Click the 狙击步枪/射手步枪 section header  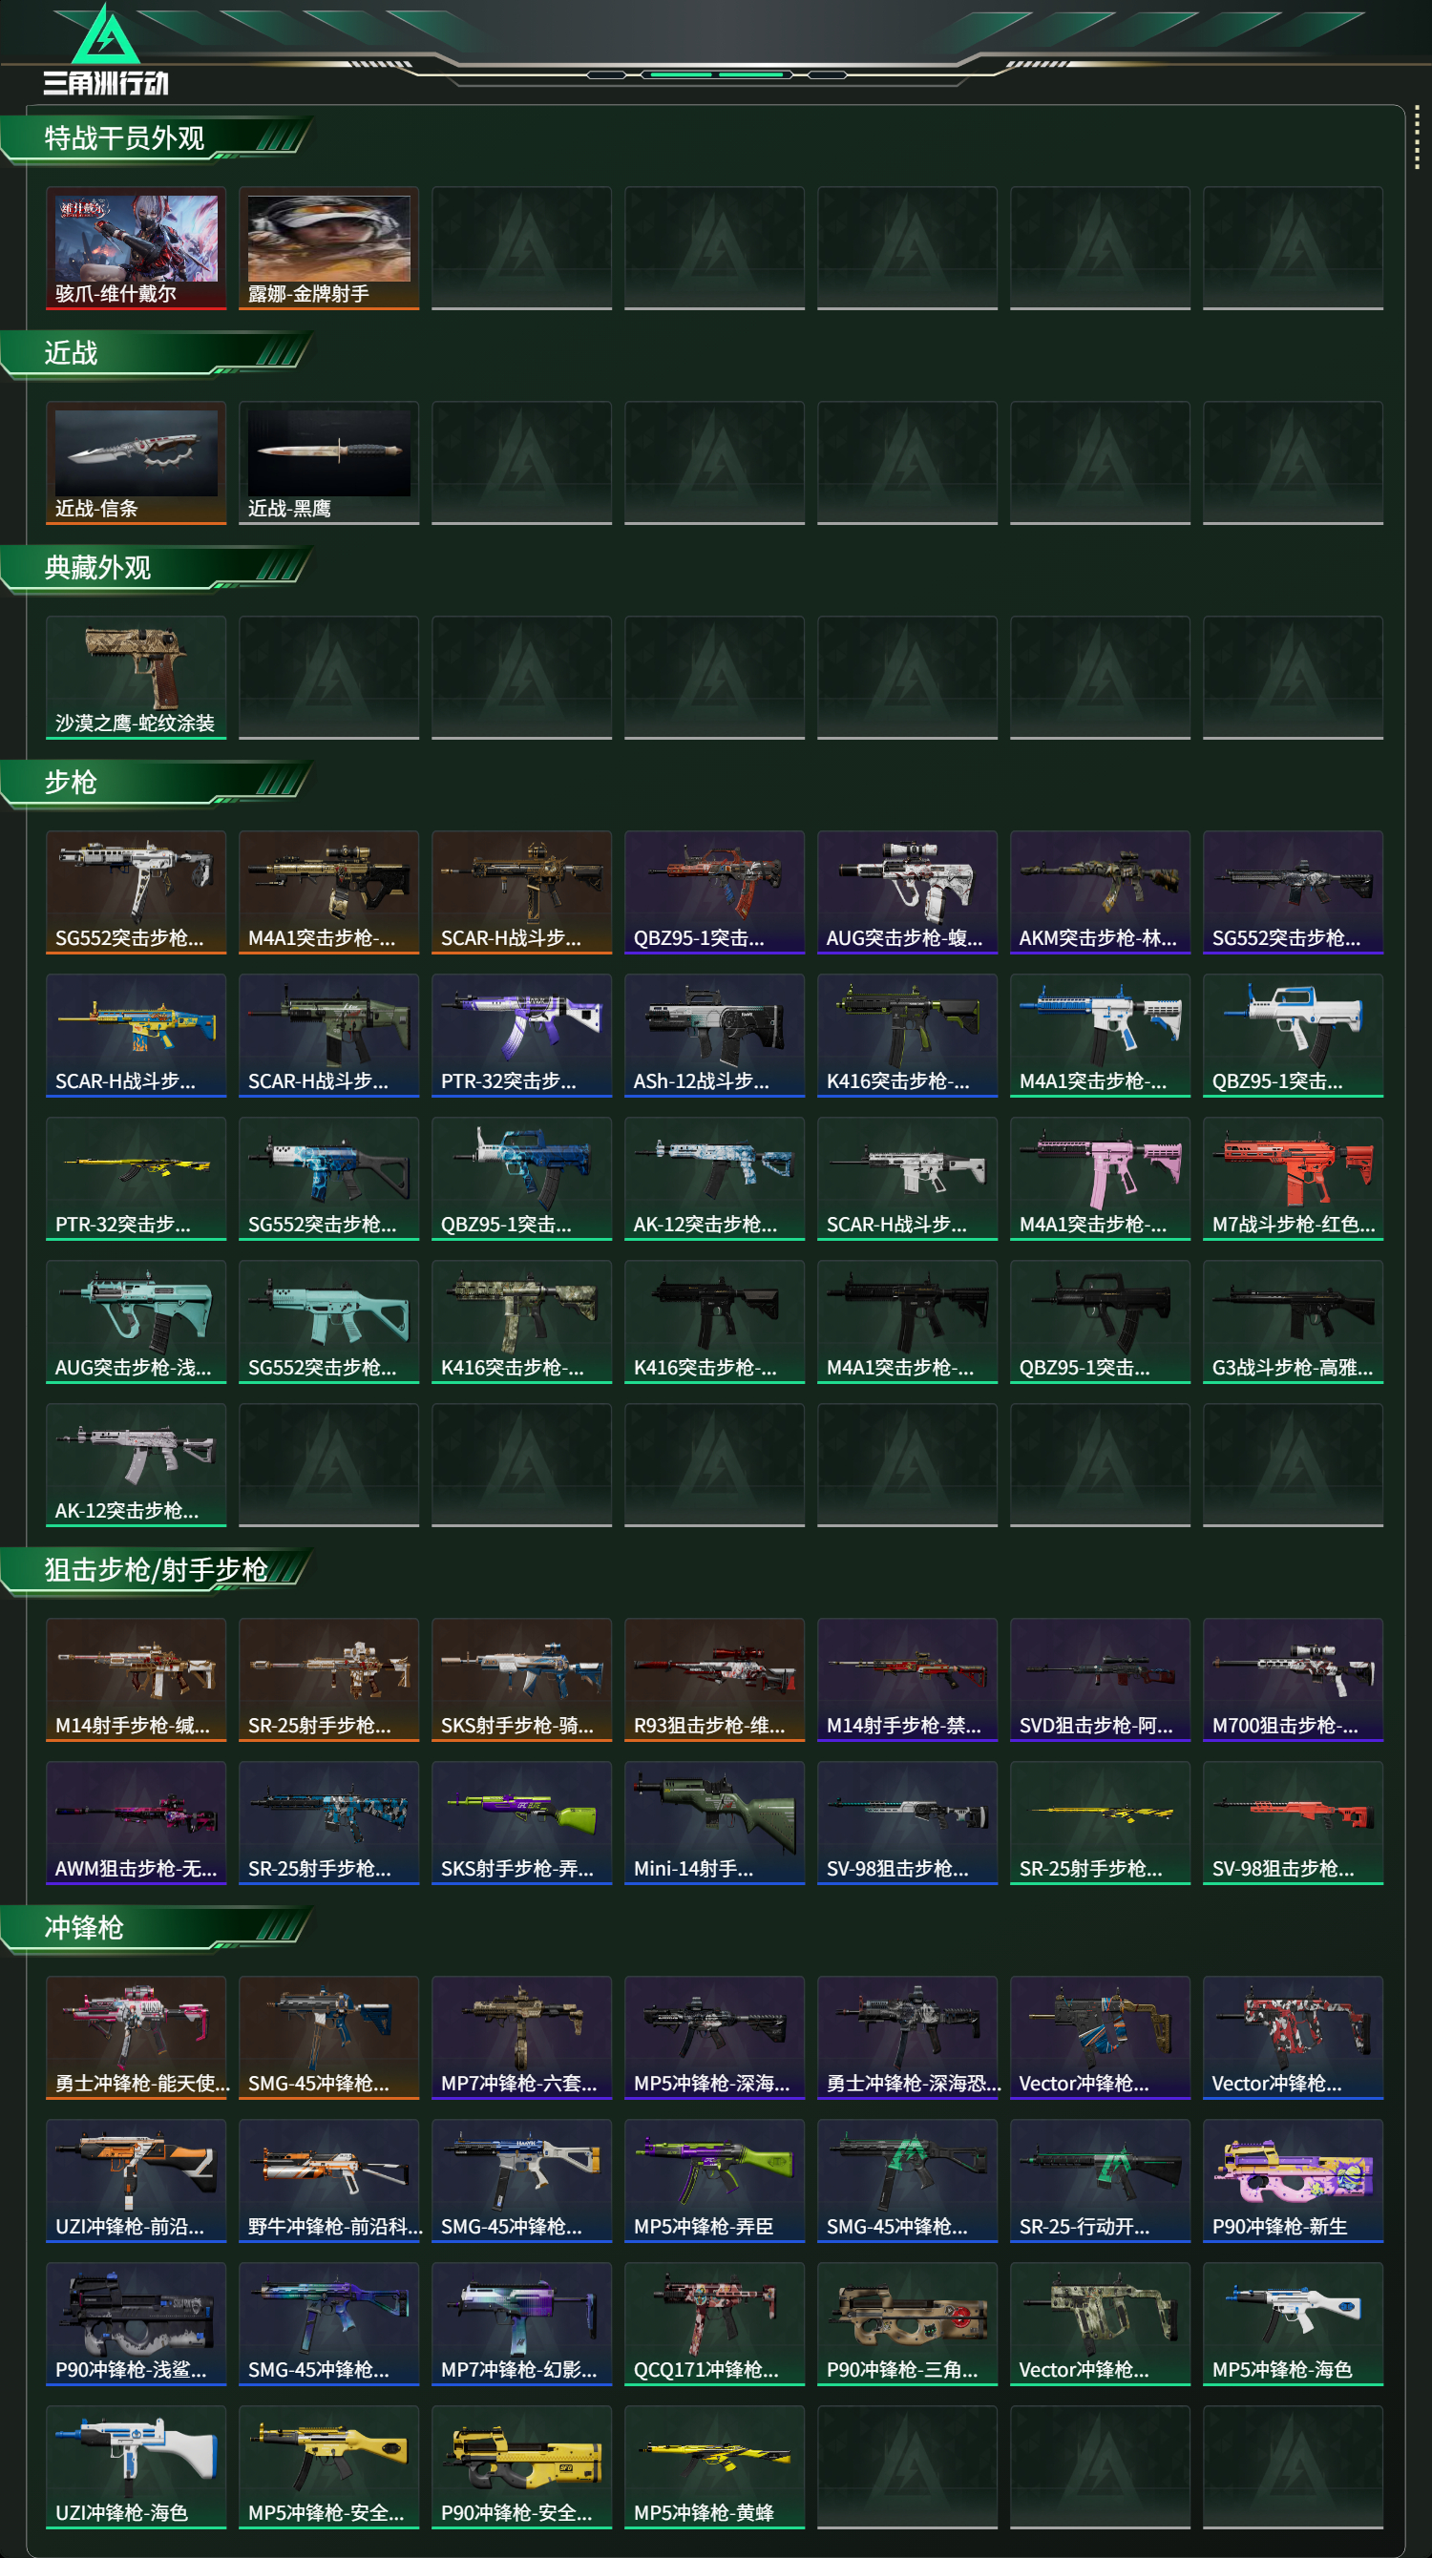tap(157, 1570)
